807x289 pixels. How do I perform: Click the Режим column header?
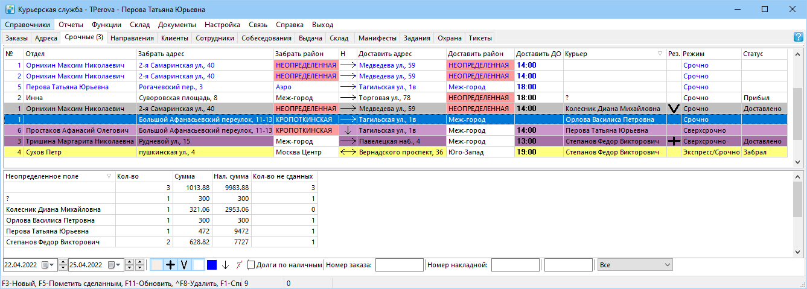711,54
